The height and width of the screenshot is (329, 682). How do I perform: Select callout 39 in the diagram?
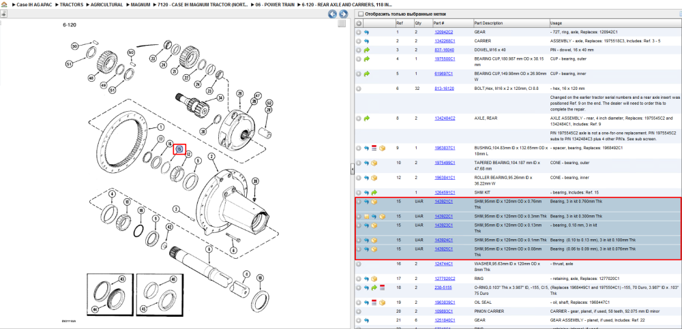point(256,181)
